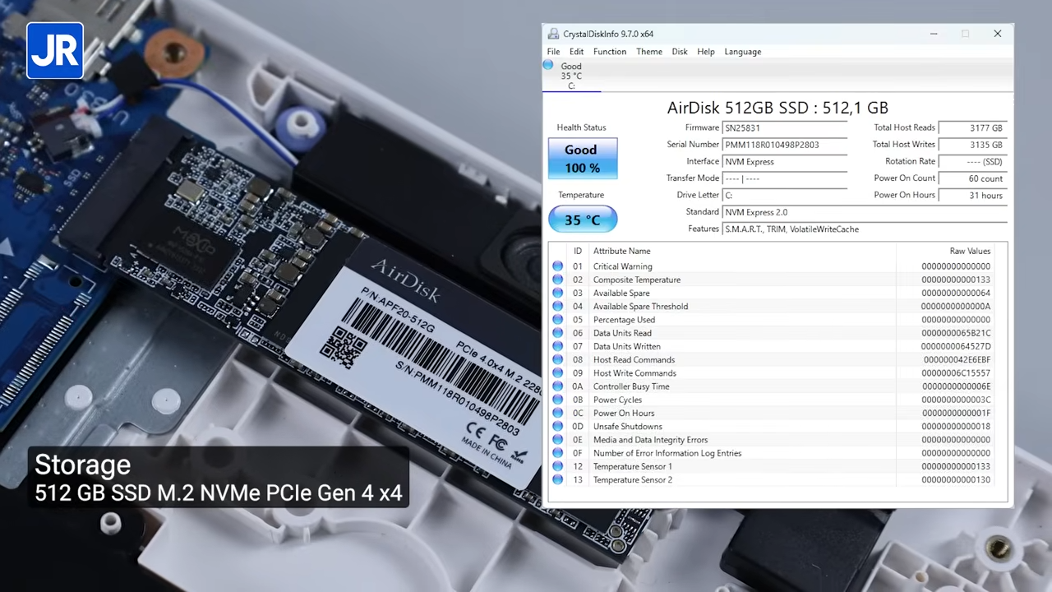Click the status icon for Power Cycles row
This screenshot has width=1052, height=592.
(558, 400)
